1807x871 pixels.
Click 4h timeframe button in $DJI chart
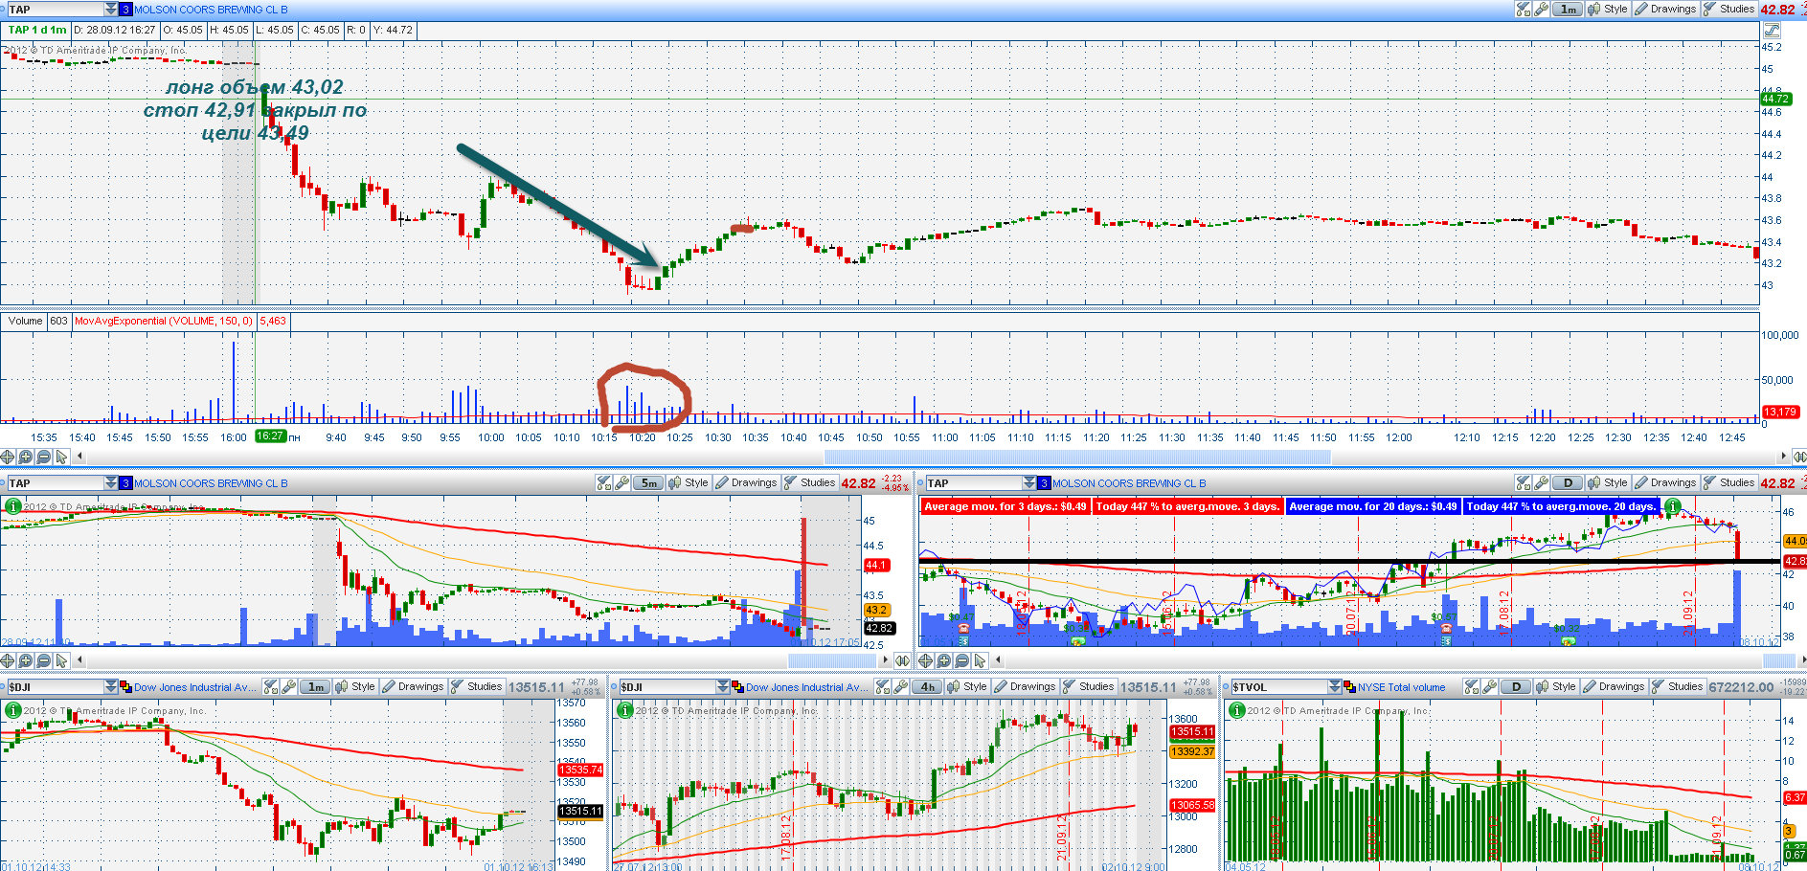coord(927,686)
